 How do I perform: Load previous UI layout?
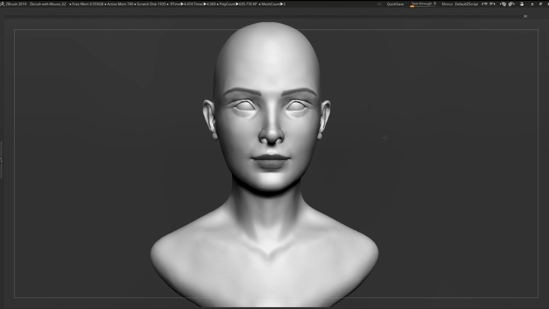coord(503,4)
